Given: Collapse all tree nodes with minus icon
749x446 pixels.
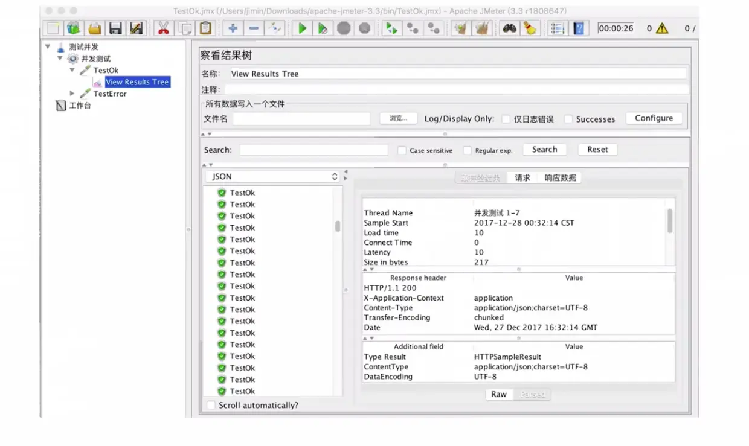Looking at the screenshot, I should click(254, 28).
